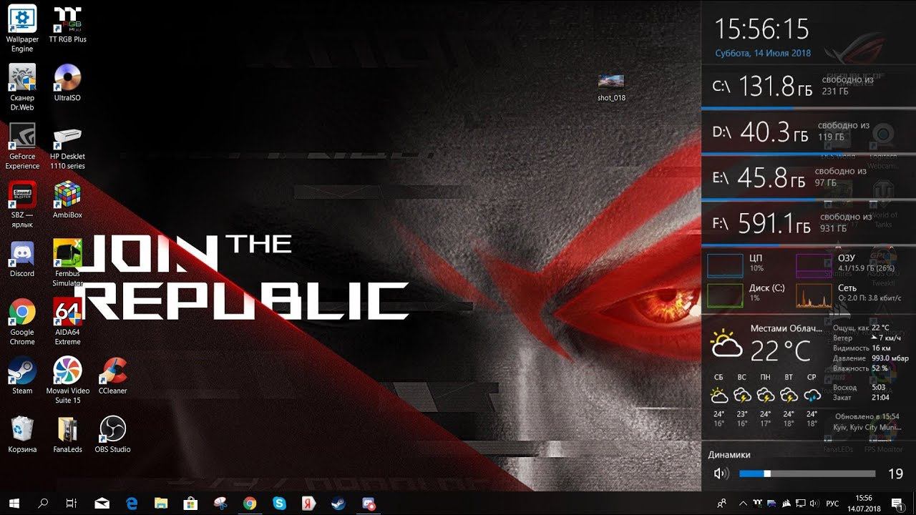Select the SBZ Sound Blaster shortcut

pos(22,205)
